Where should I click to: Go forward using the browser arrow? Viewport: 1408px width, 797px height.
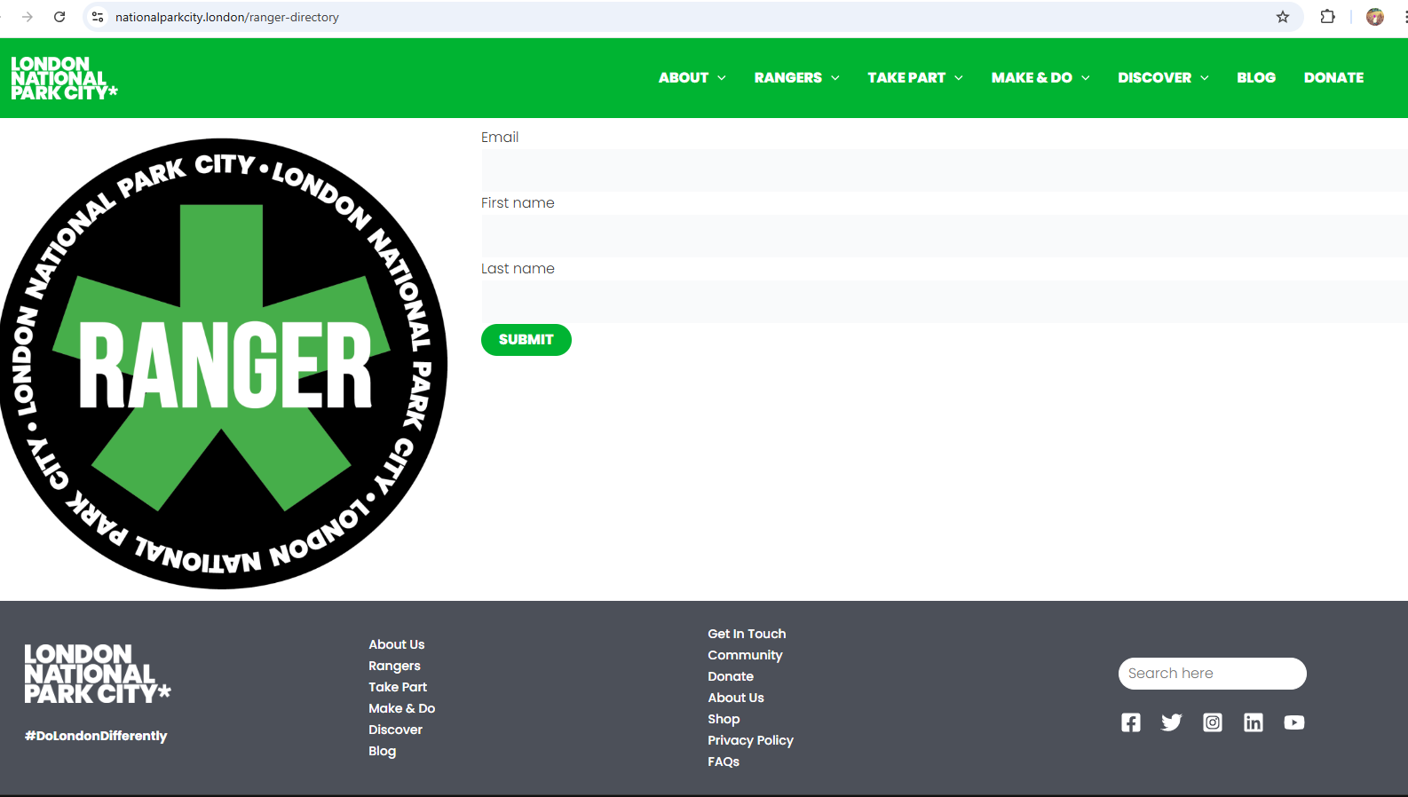[28, 17]
